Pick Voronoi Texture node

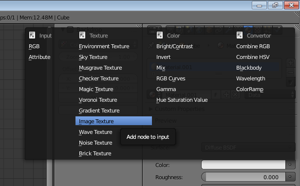[x=98, y=100]
